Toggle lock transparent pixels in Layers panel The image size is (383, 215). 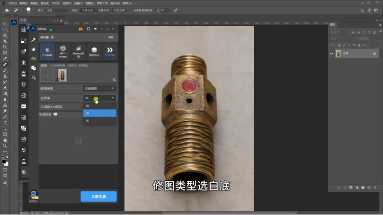[339, 45]
